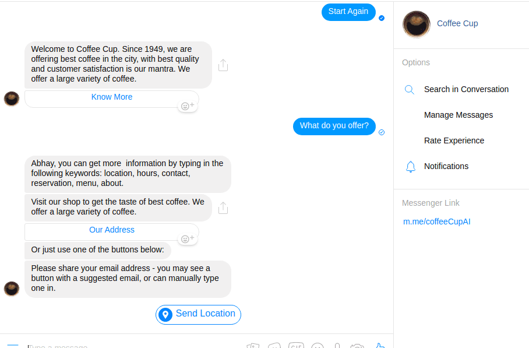Viewport: 529px width, 348px height.
Task: Click the share icon beside the welcome message
Action: coord(223,65)
